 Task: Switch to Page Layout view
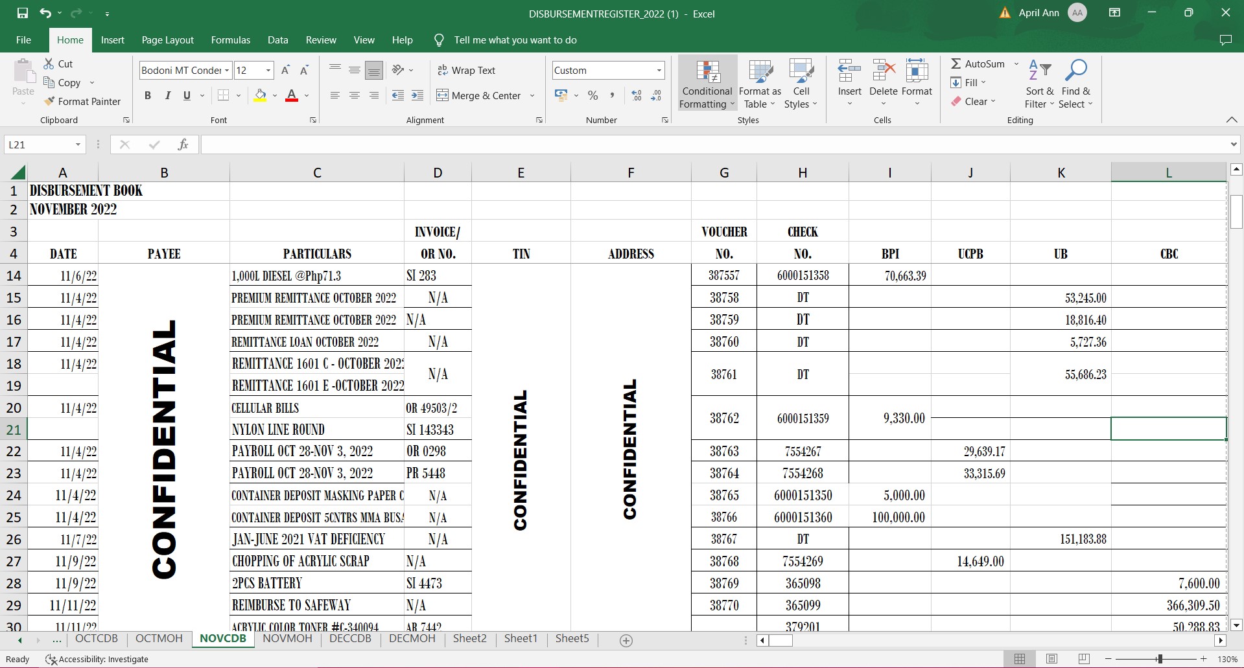1051,659
